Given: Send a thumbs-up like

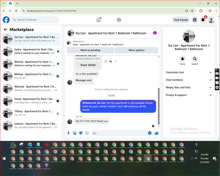Looking at the screenshot, I should (x=157, y=133).
